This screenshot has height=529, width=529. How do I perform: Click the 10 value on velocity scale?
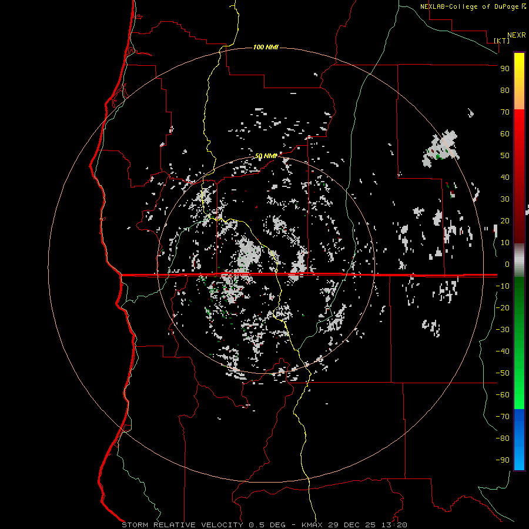click(505, 243)
